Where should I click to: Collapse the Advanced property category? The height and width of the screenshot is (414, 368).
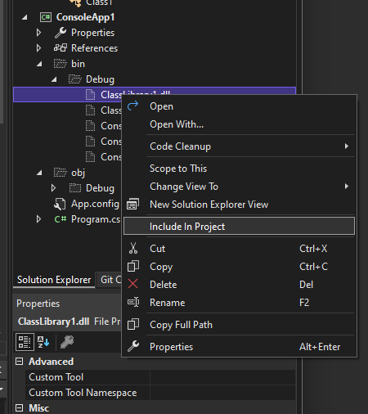(x=19, y=362)
